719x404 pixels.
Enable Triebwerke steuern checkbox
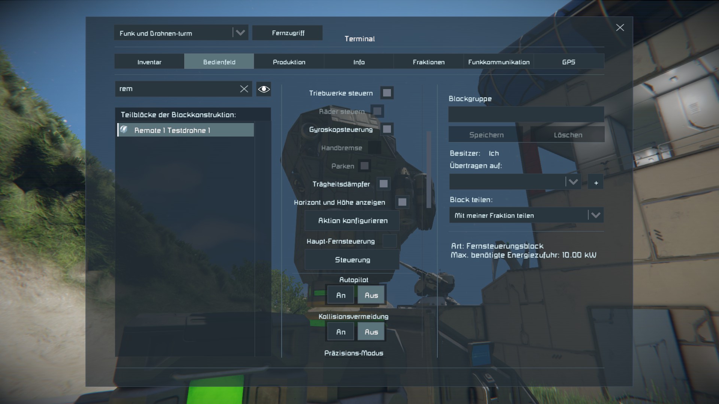(x=387, y=93)
